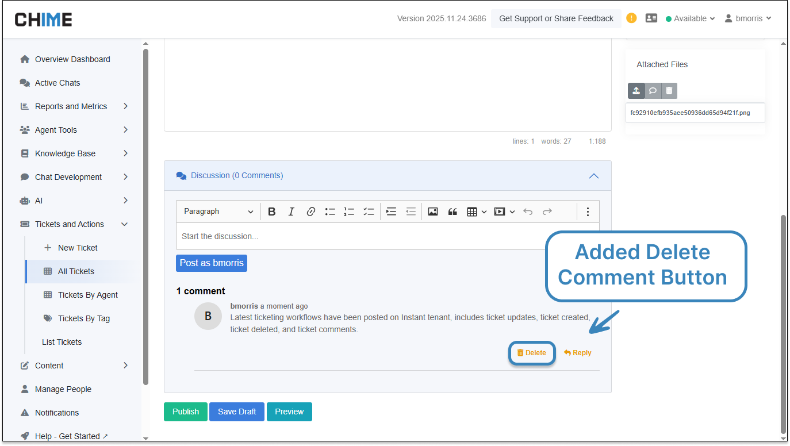The image size is (790, 446).
Task: Insert bulleted list in discussion editor
Action: (330, 212)
